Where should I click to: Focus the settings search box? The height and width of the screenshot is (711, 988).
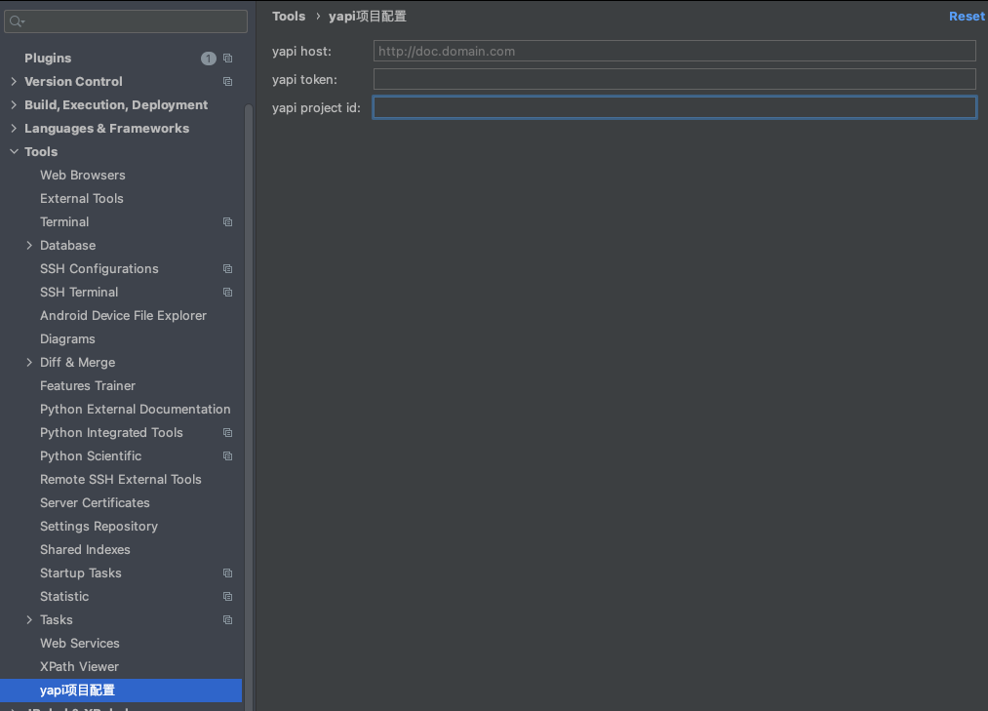pos(126,21)
